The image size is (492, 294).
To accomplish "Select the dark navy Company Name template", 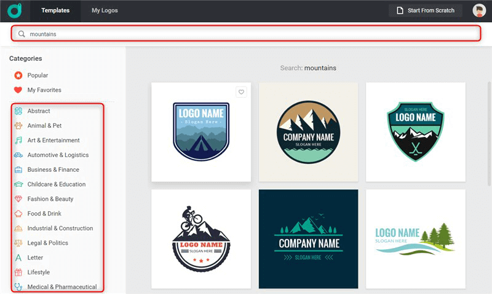I will (x=308, y=239).
